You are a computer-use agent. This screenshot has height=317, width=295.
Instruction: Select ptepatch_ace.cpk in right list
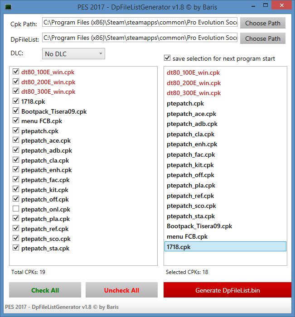click(225, 114)
